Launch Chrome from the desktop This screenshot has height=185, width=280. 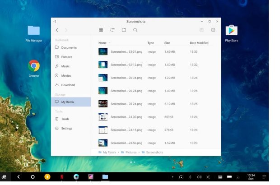pos(34,68)
